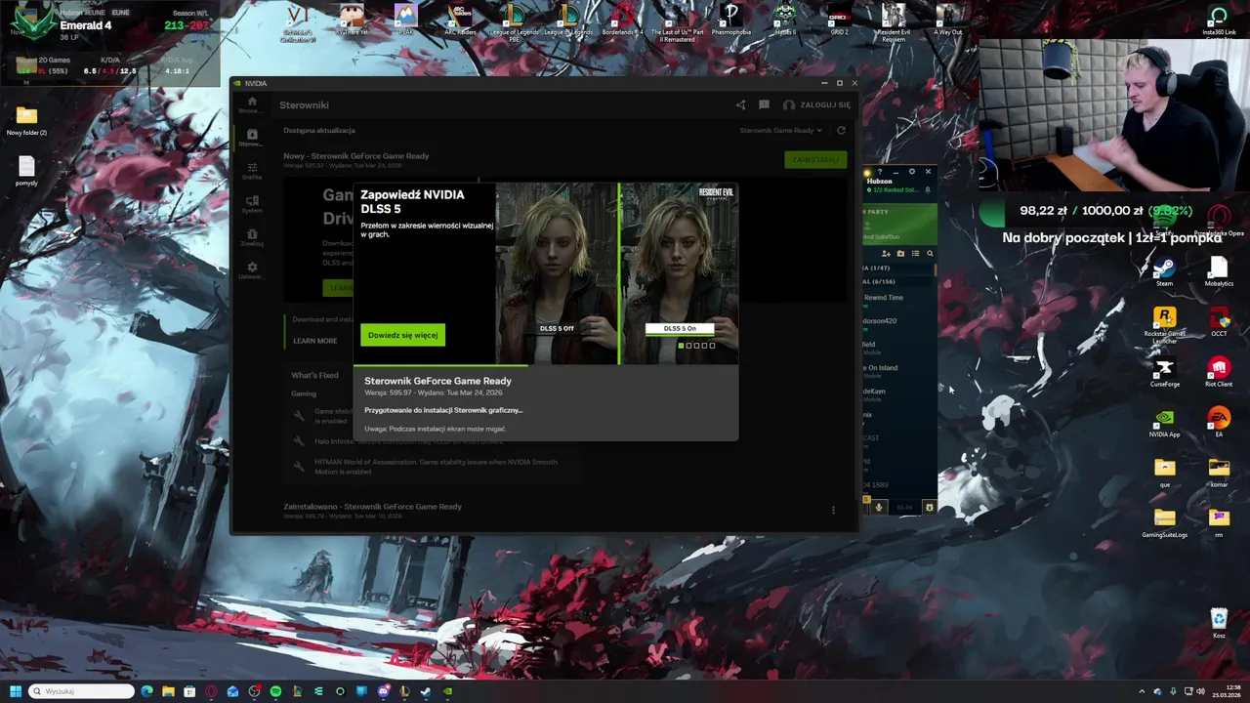Open the League client settings gear icon

click(912, 172)
